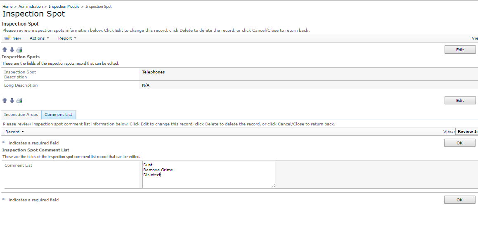This screenshot has width=478, height=229.
Task: Open the Actions dropdown menu
Action: [39, 38]
